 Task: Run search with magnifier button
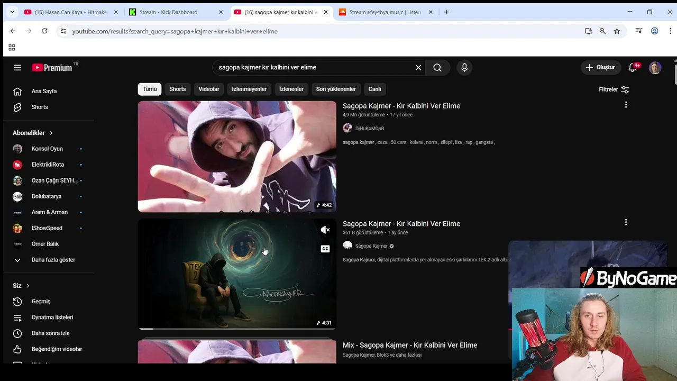click(x=437, y=67)
